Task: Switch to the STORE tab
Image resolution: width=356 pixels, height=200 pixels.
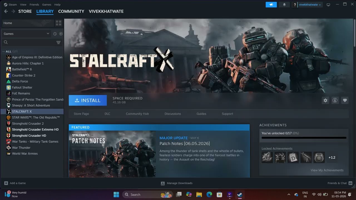Action: coord(25,11)
